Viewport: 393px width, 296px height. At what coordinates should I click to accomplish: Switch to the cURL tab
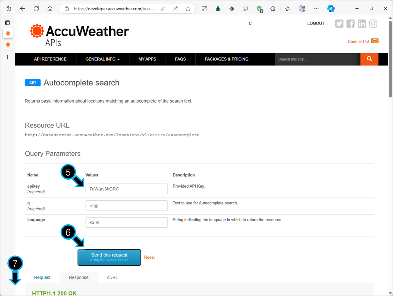[x=113, y=277]
